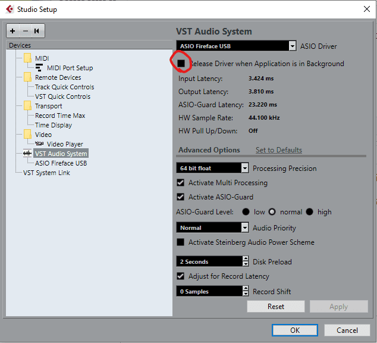
Task: Click the 0 Samples Record Shift field
Action: pos(209,291)
